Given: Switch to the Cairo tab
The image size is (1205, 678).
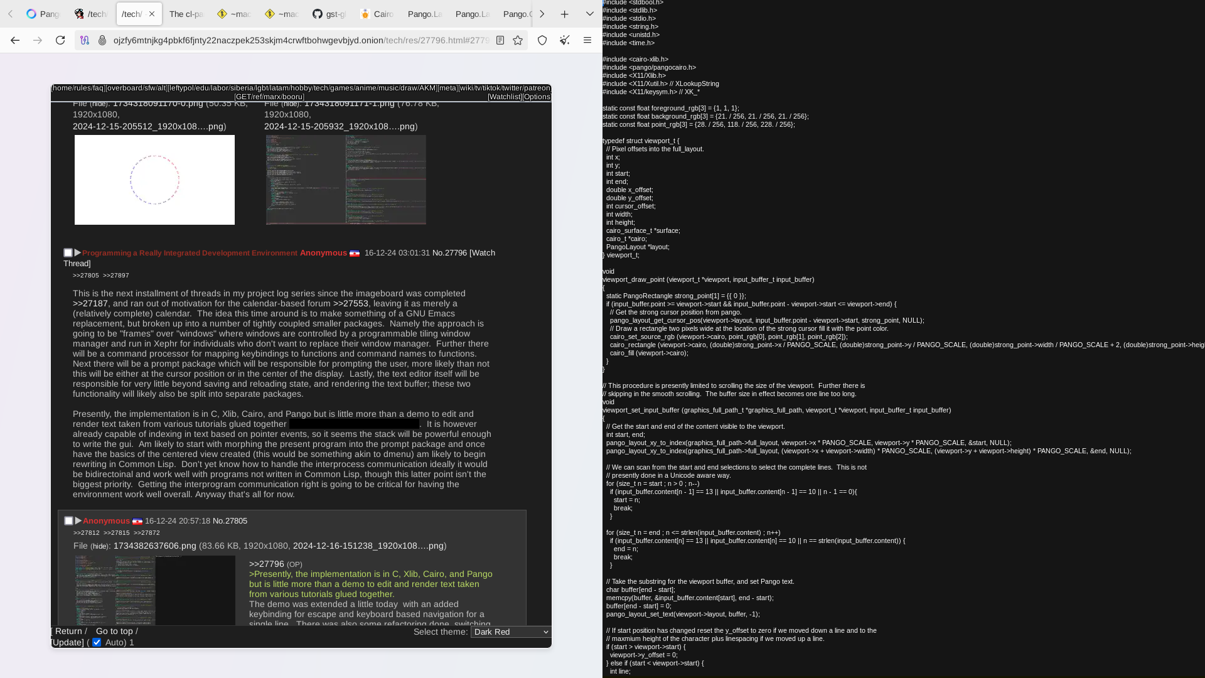Looking at the screenshot, I should 377,14.
